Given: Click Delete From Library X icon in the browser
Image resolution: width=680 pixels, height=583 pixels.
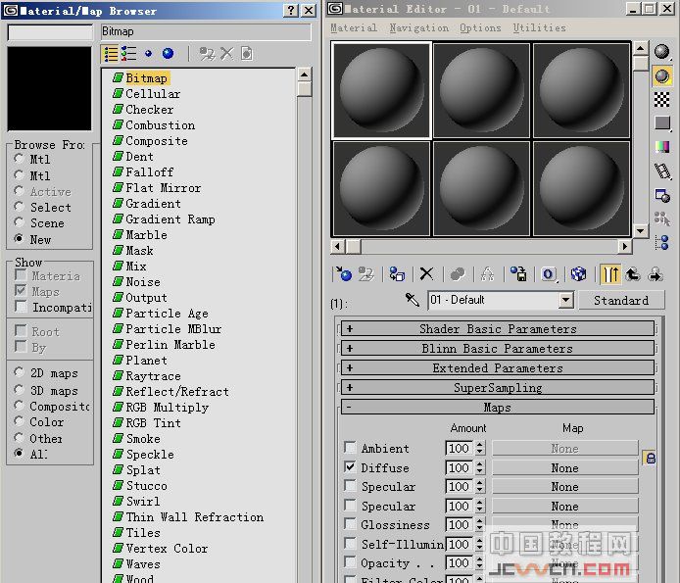Looking at the screenshot, I should [x=226, y=54].
